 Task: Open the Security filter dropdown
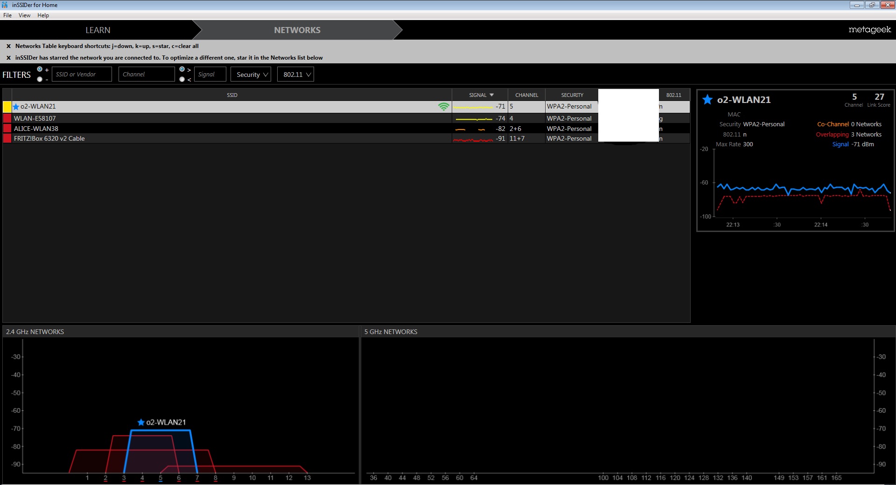pyautogui.click(x=251, y=75)
